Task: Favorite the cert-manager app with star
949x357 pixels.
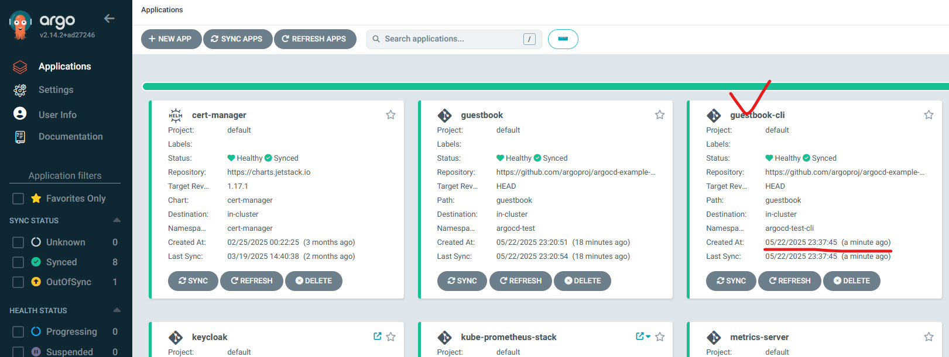Action: tap(390, 115)
